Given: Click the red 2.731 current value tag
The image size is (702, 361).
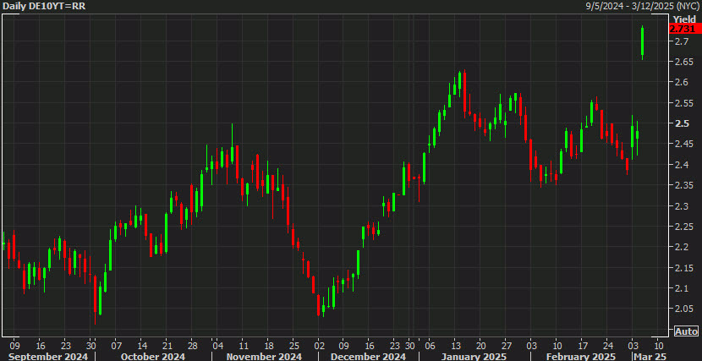Looking at the screenshot, I should click(683, 29).
